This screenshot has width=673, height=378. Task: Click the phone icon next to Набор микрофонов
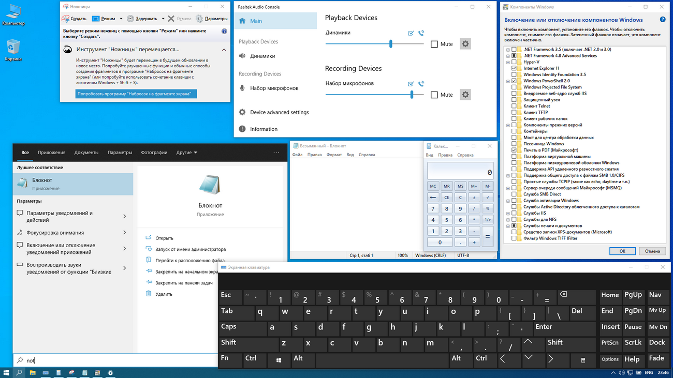click(421, 84)
